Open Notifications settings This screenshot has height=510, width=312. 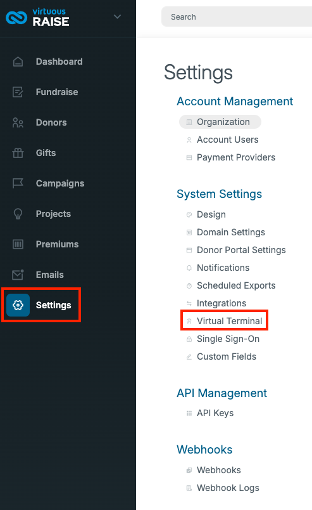[223, 268]
